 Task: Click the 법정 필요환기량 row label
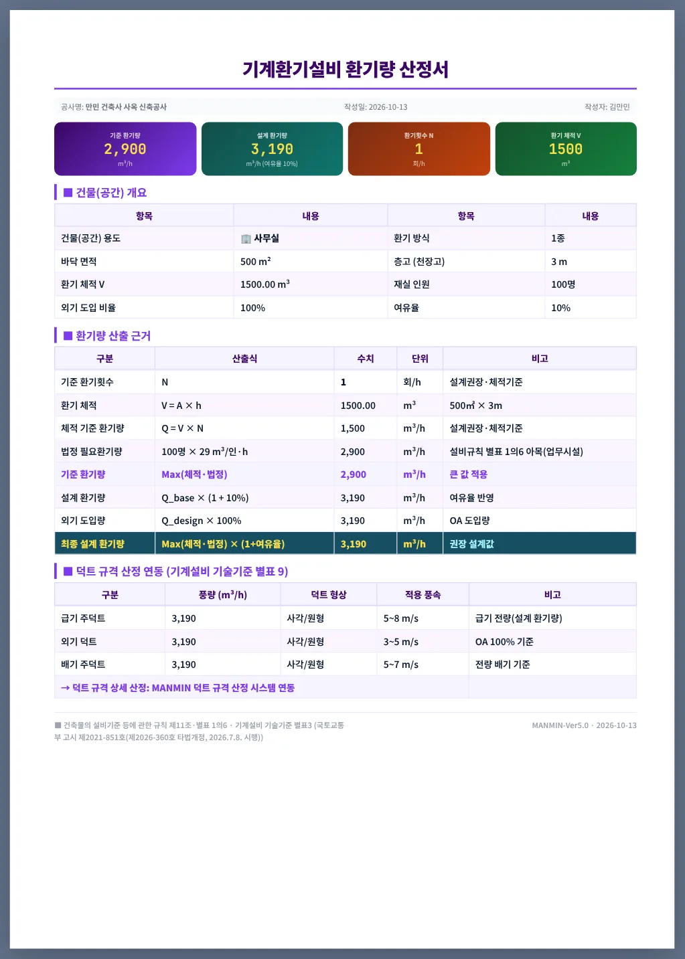pos(92,452)
